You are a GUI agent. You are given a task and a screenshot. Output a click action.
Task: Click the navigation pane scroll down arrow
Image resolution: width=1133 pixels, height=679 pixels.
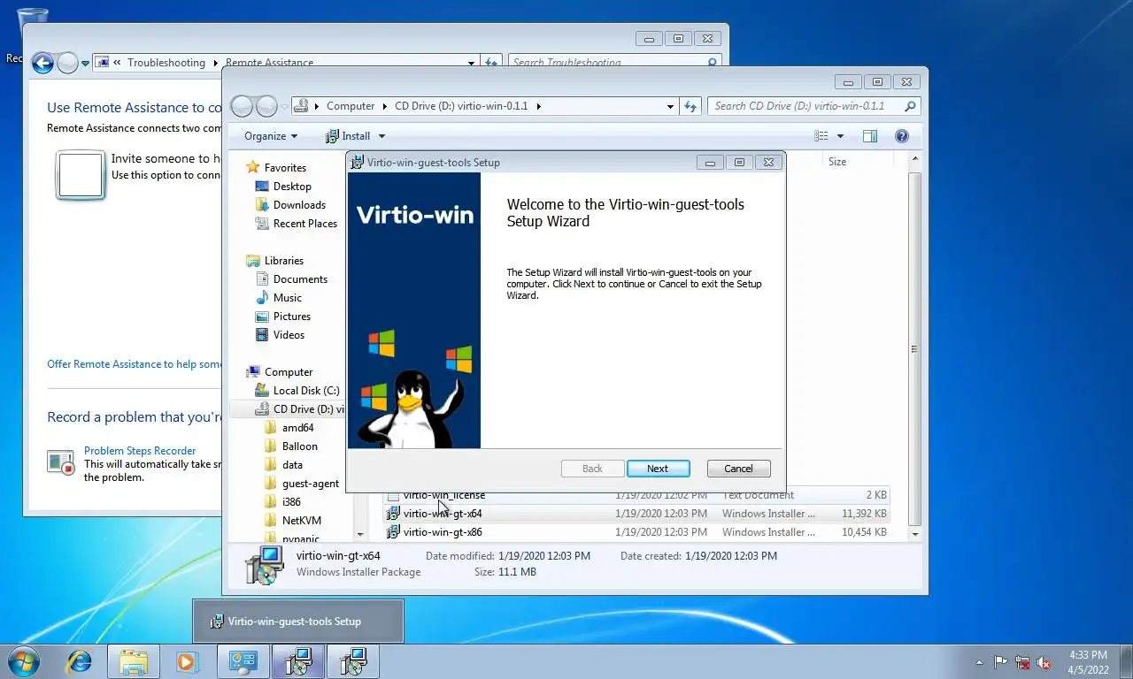point(359,534)
